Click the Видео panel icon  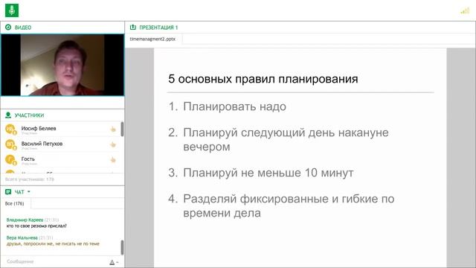click(8, 28)
